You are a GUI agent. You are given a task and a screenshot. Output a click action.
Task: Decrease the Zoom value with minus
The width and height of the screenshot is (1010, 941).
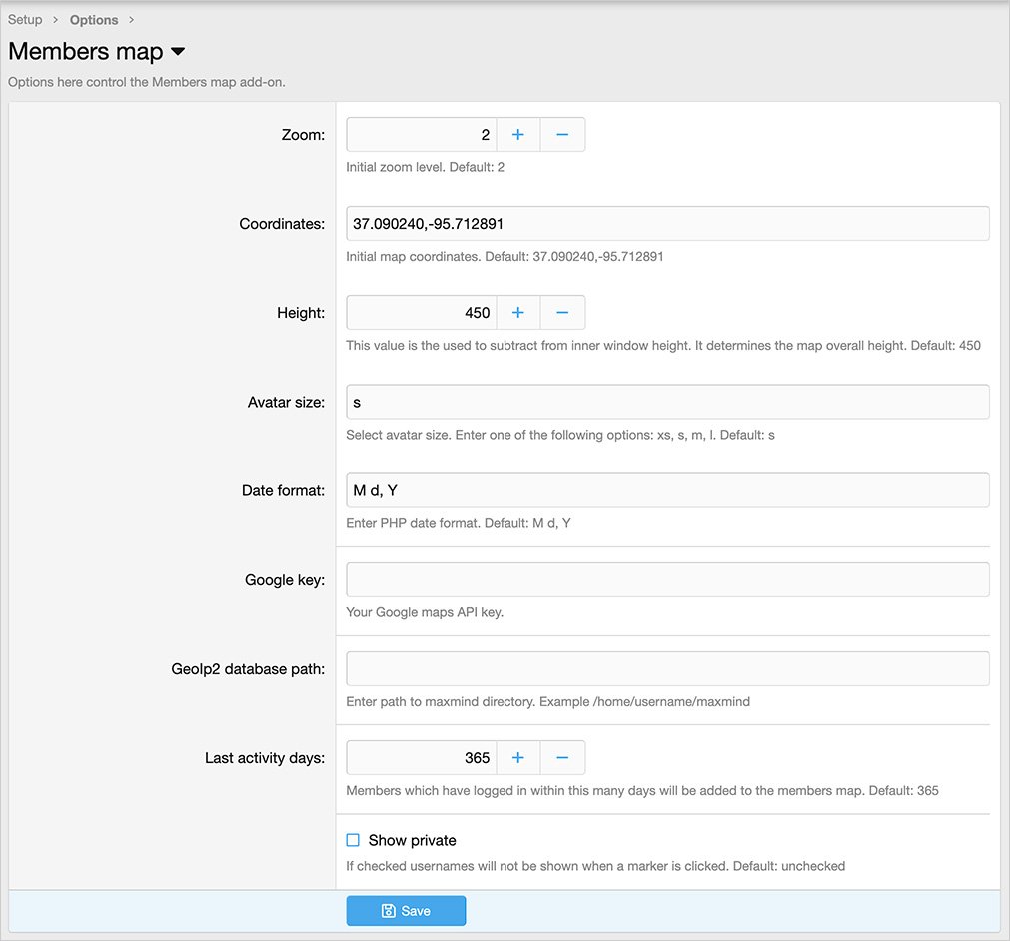click(x=562, y=135)
